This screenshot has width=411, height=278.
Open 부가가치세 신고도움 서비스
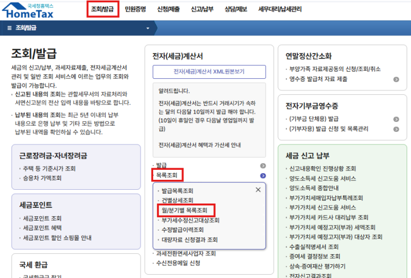coord(322,208)
